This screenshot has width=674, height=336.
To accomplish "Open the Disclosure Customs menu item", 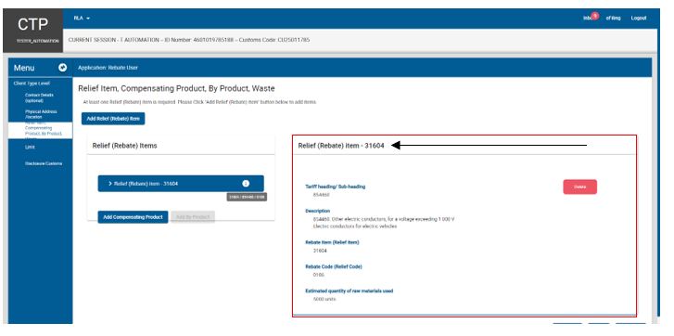I will tap(44, 163).
